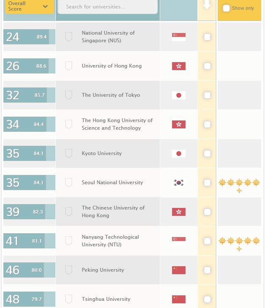Click the China flag beside Peking University
Screen dimensions: 265x308
(x=178, y=270)
